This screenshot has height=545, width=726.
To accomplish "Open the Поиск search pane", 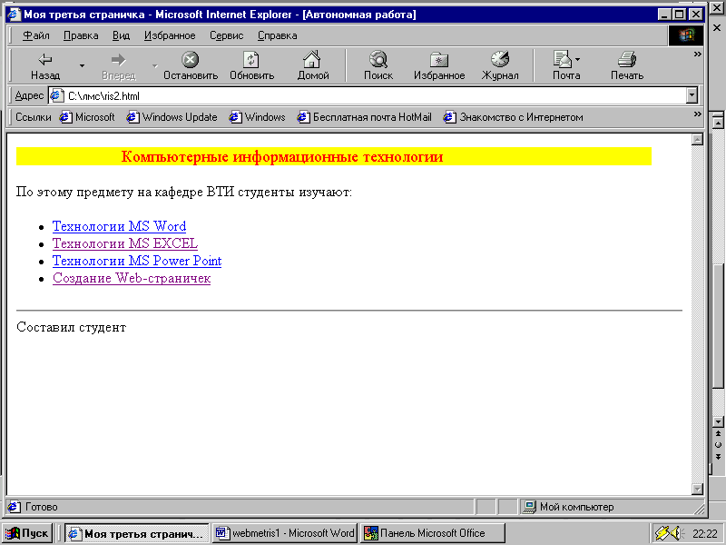I will (378, 66).
